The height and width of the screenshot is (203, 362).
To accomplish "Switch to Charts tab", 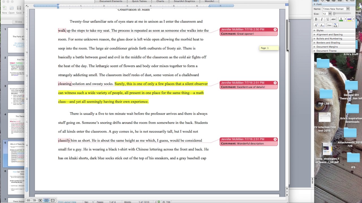I will point(160,1).
